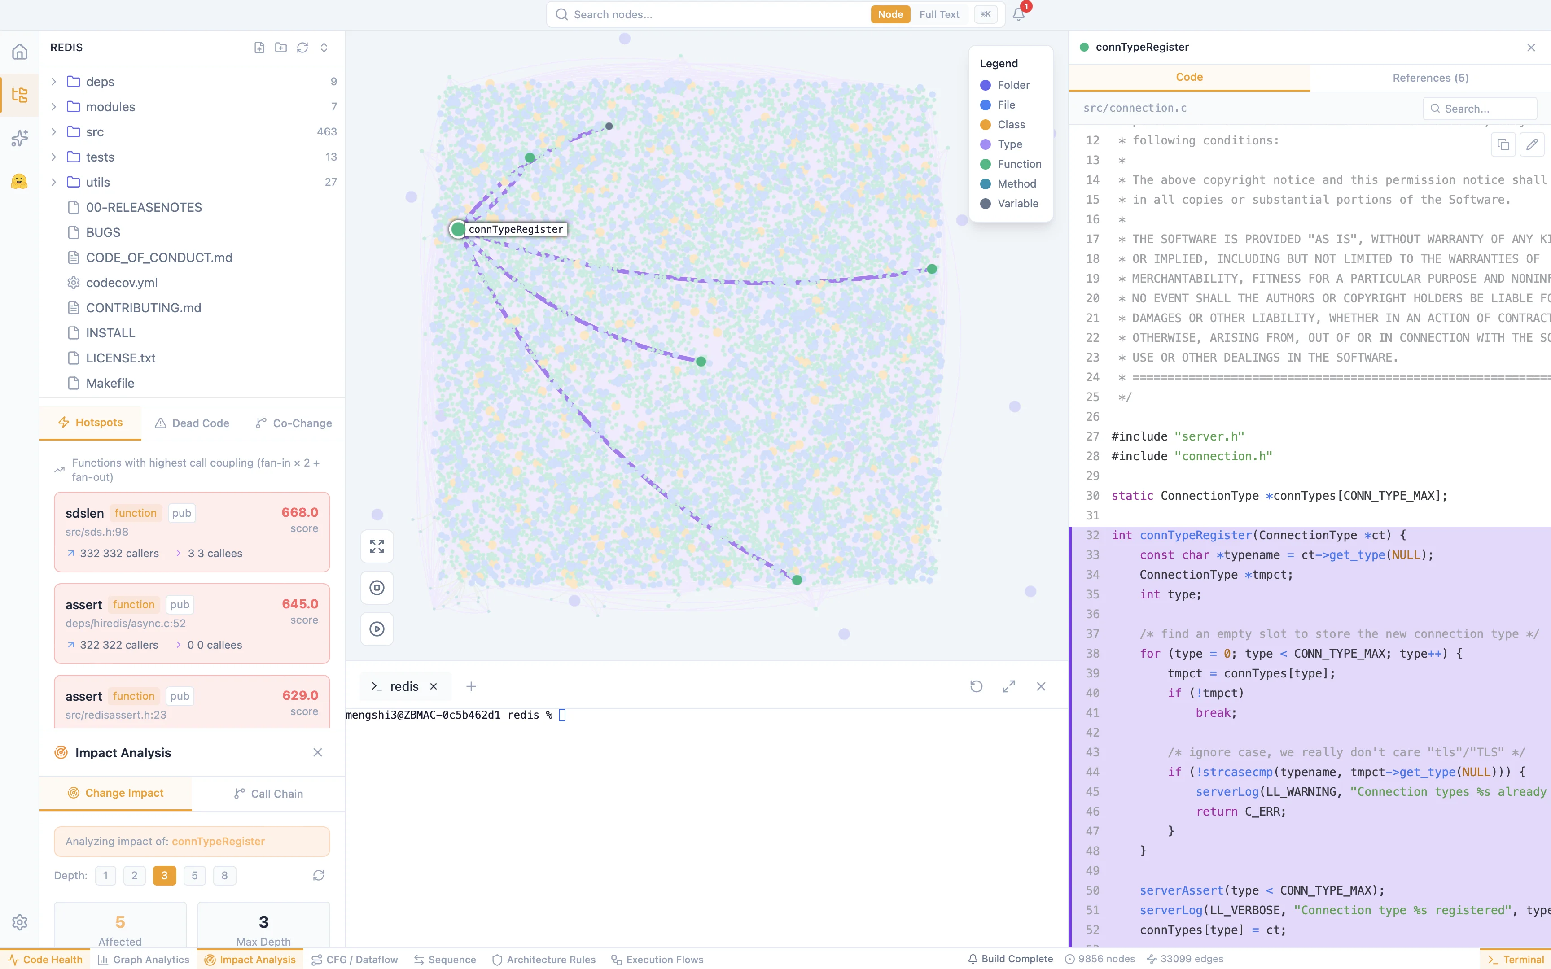Set impact depth to 5
1551x969 pixels.
coord(194,875)
